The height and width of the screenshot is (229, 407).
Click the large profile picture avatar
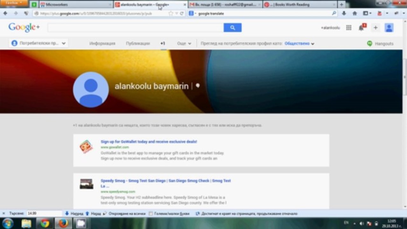pyautogui.click(x=91, y=89)
